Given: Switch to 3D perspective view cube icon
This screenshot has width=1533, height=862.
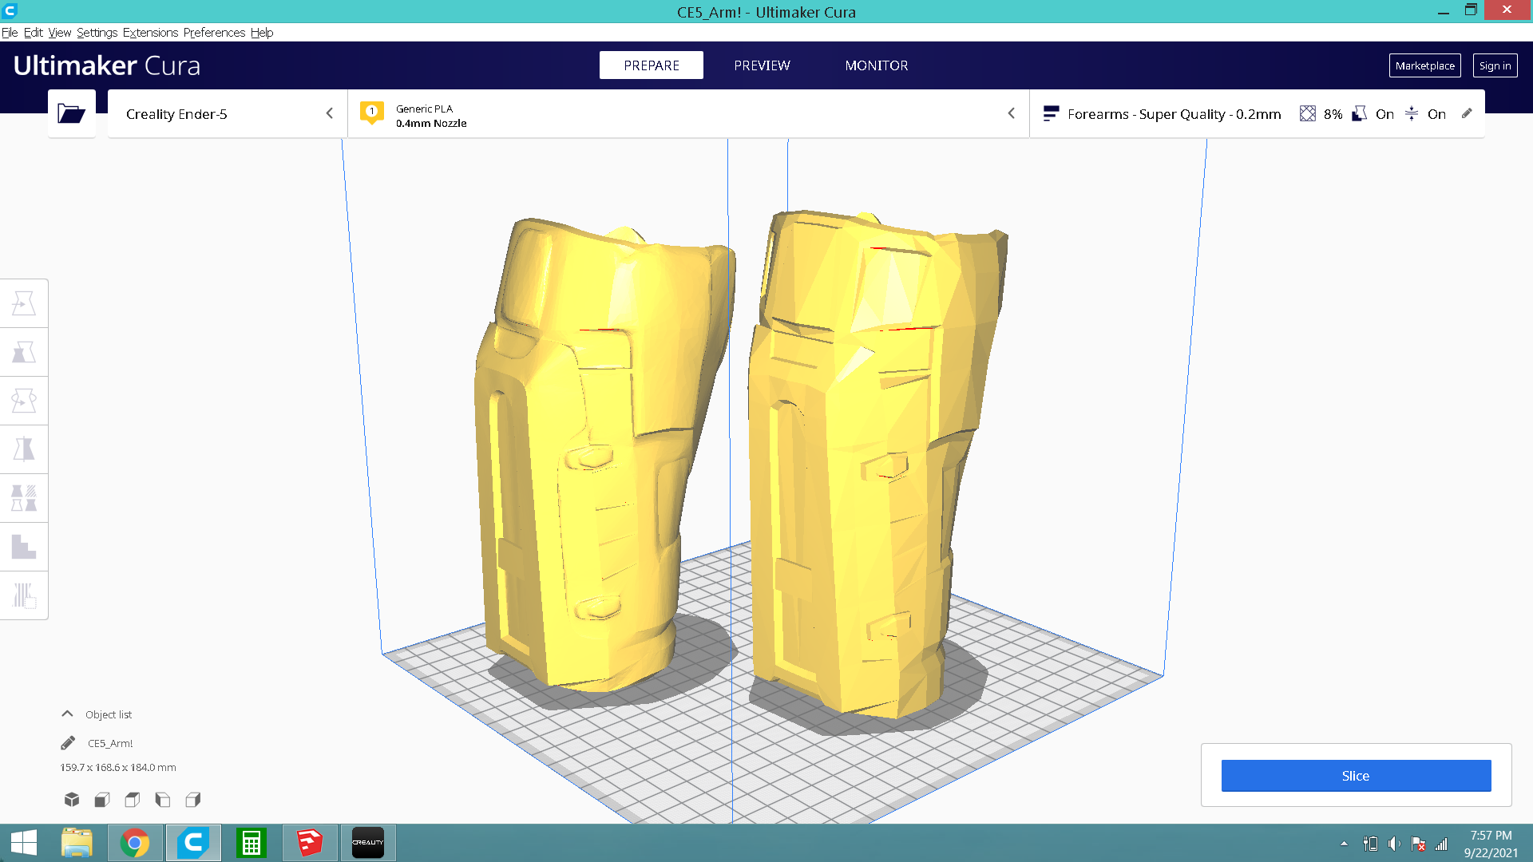Looking at the screenshot, I should (72, 799).
